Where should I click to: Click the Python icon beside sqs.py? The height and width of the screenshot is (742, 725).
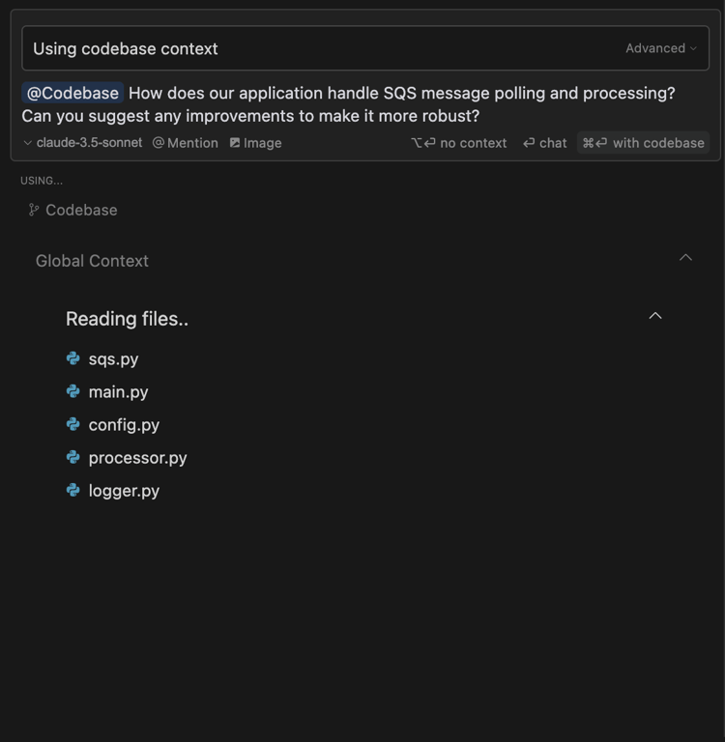pos(72,358)
